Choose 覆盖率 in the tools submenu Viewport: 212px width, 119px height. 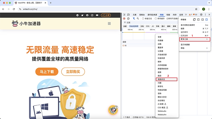click(x=167, y=47)
